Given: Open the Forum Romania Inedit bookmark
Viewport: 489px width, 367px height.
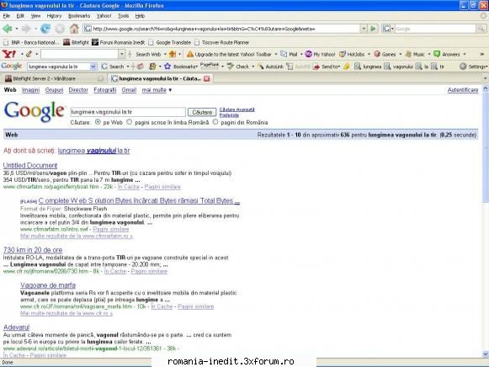Looking at the screenshot, I should [119, 42].
